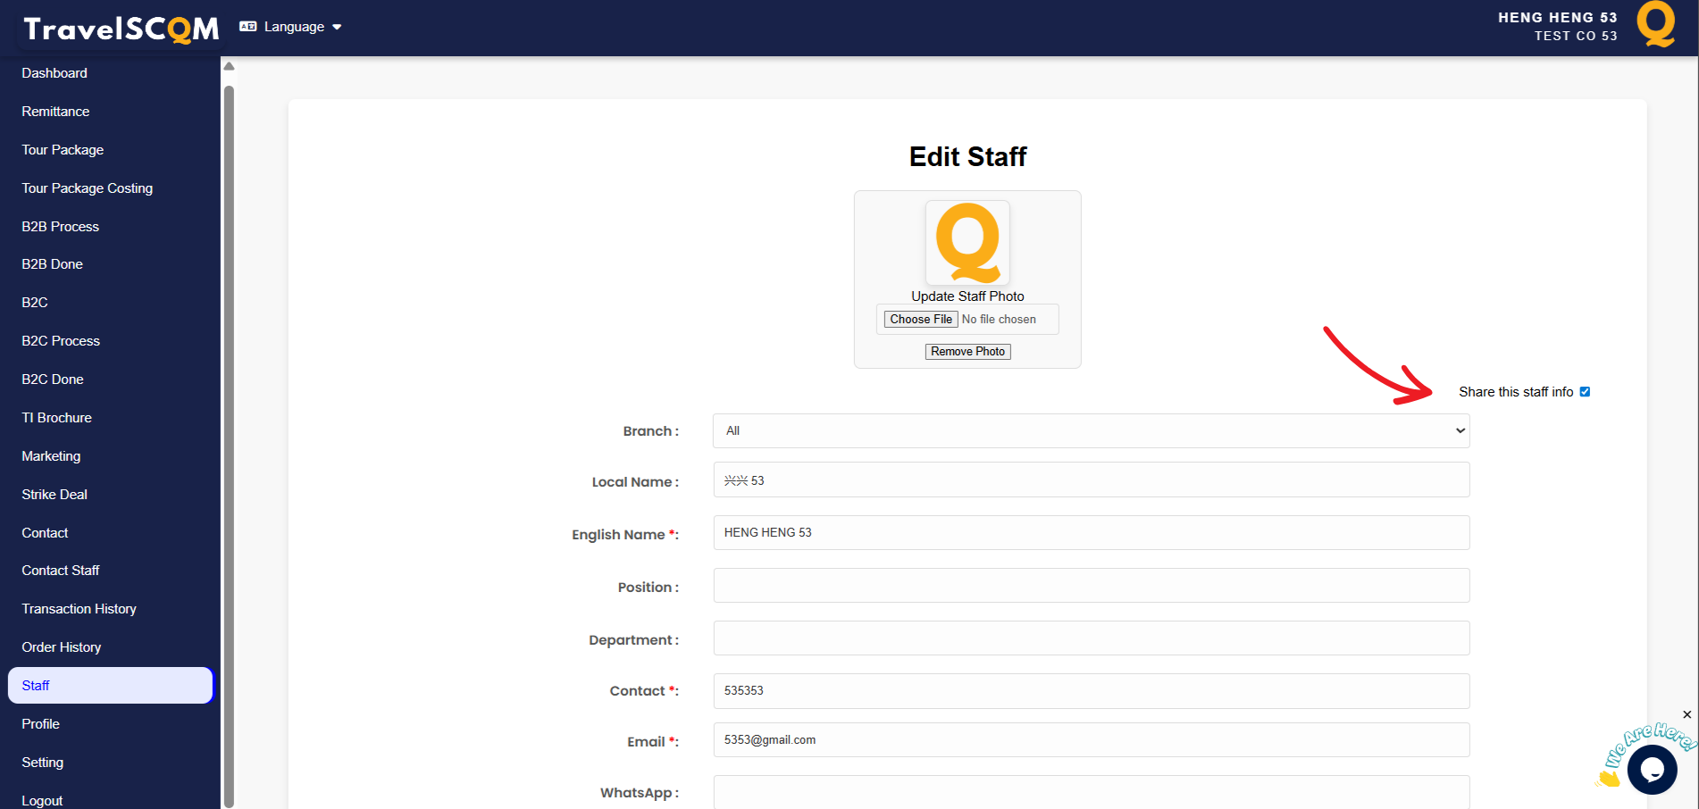The width and height of the screenshot is (1699, 809).
Task: Close the 'We Are Here' chat prompt
Action: point(1686,714)
